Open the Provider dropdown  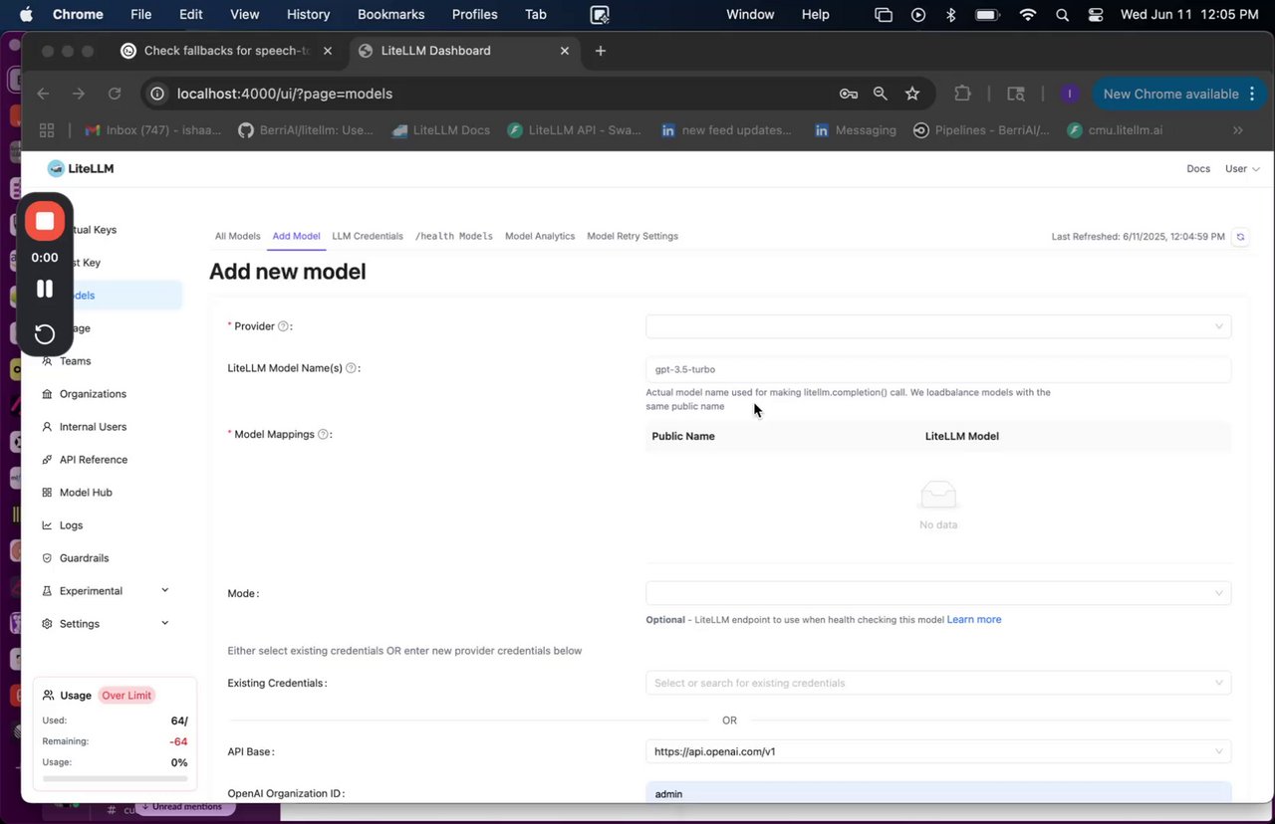938,326
